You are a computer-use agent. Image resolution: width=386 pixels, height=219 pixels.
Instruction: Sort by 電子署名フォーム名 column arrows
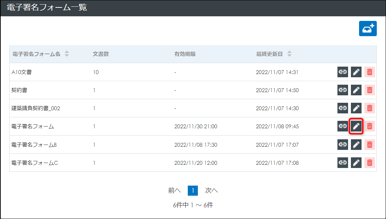click(x=67, y=54)
